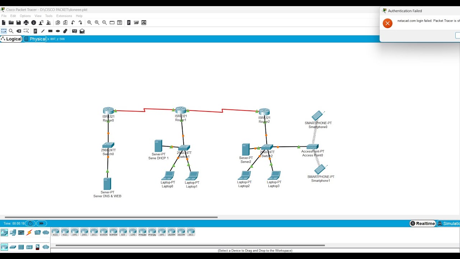Open the Edit menu

pos(13,16)
